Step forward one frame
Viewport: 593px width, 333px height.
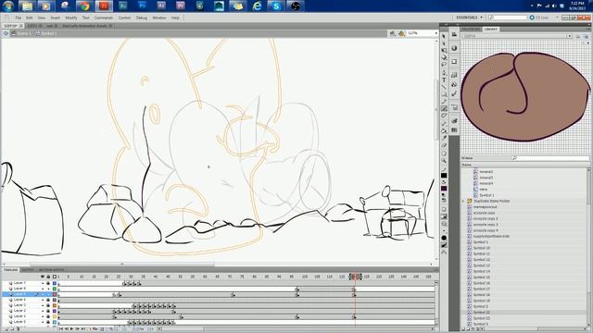(x=78, y=329)
